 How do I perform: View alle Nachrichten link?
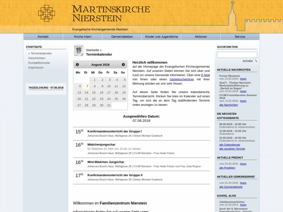[228, 105]
